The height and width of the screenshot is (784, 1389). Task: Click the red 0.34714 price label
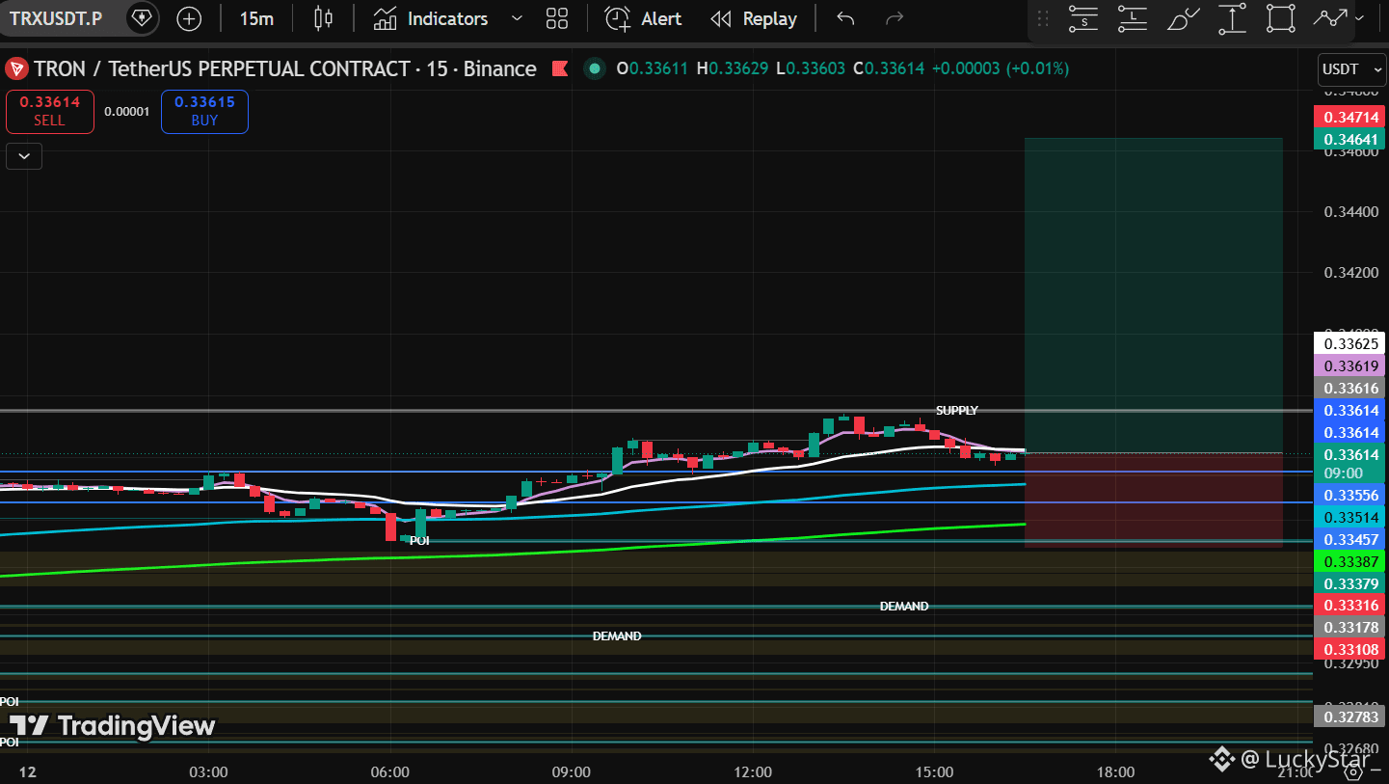[1349, 117]
